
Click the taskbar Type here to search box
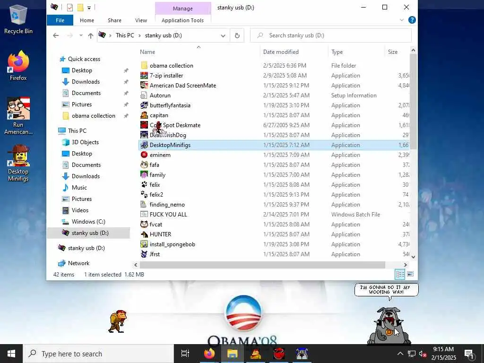[x=98, y=354]
